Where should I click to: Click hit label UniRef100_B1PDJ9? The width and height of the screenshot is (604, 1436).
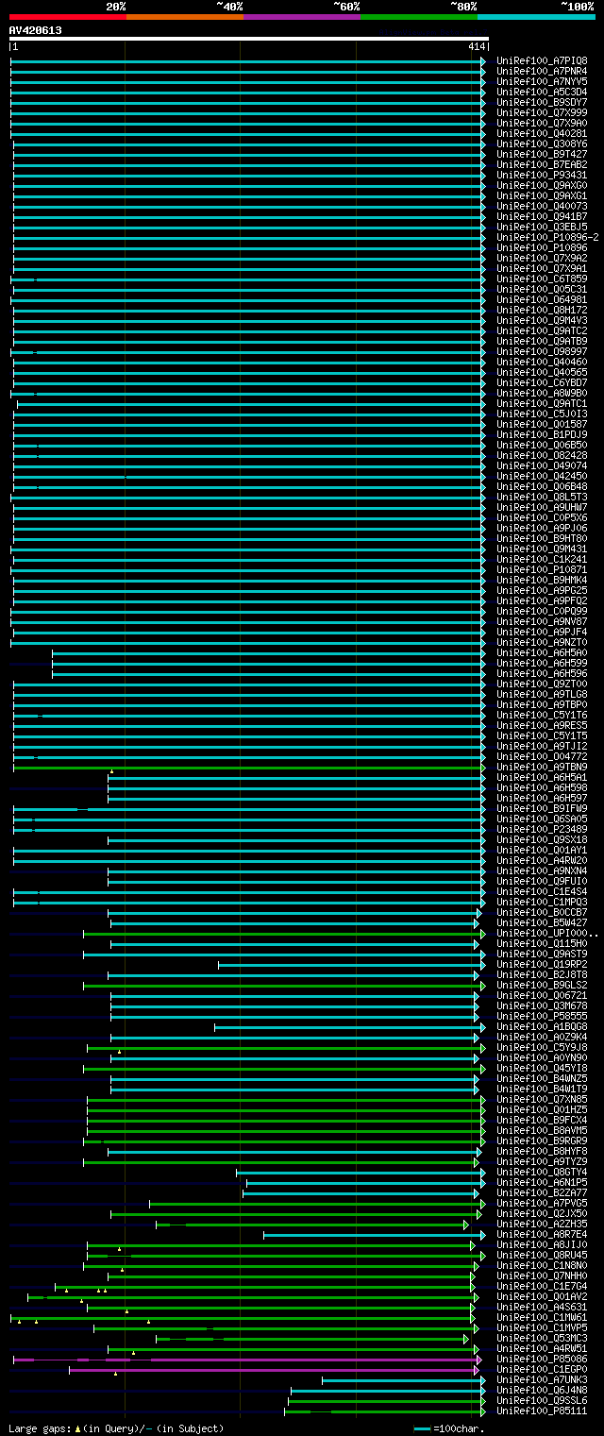[541, 434]
